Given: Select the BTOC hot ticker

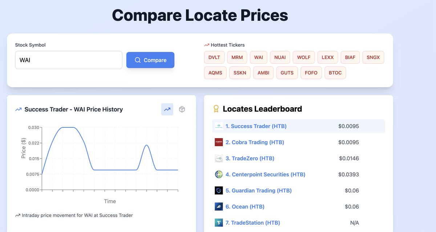Looking at the screenshot, I should point(335,73).
